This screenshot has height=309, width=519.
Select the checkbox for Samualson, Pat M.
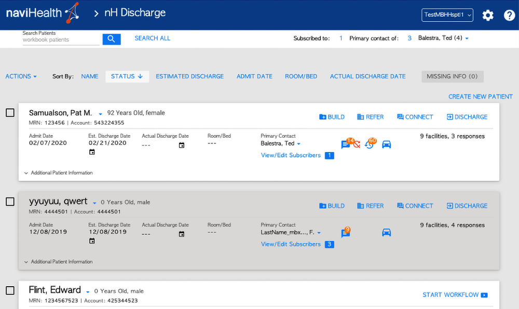coord(10,113)
